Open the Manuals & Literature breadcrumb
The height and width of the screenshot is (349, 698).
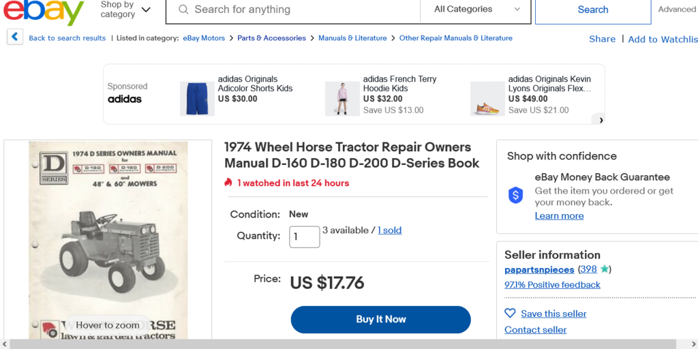(x=352, y=38)
